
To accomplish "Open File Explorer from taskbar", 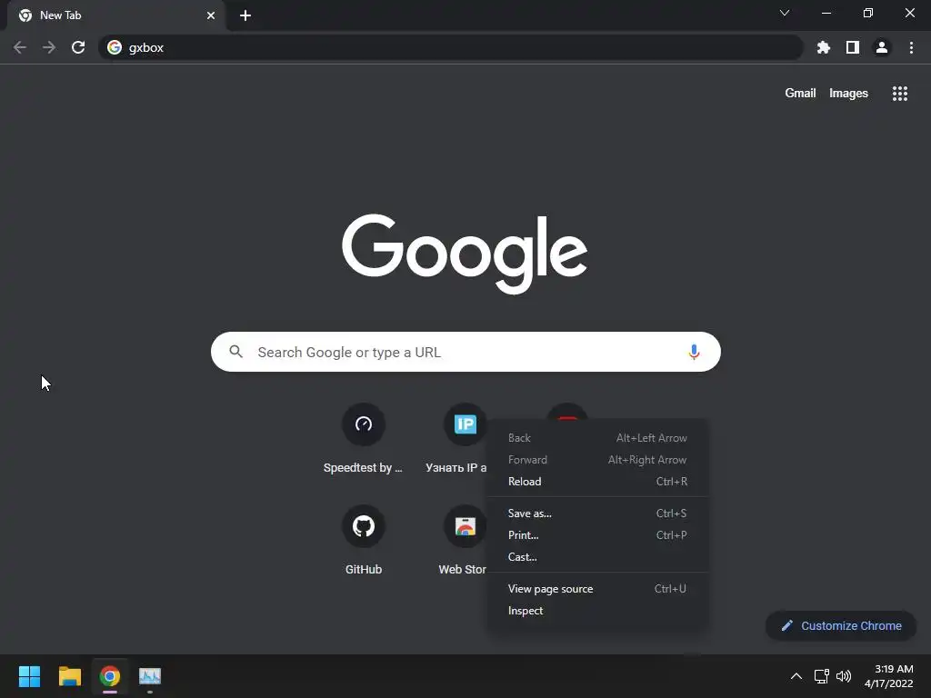I will click(x=69, y=676).
